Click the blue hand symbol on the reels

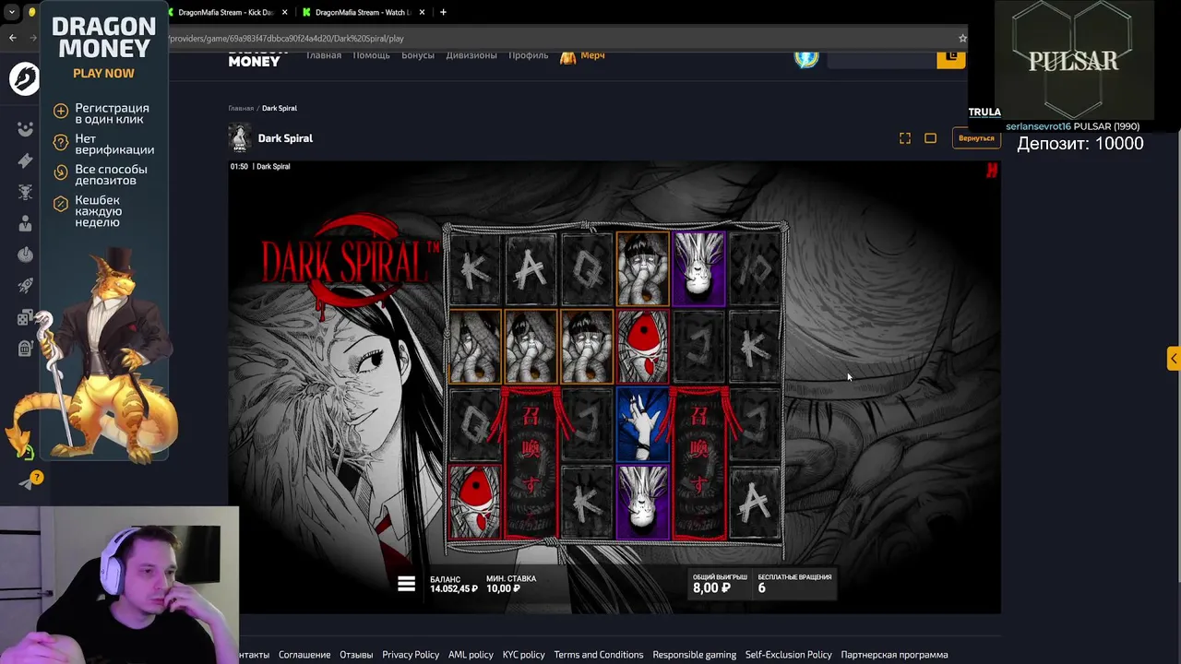(x=643, y=424)
